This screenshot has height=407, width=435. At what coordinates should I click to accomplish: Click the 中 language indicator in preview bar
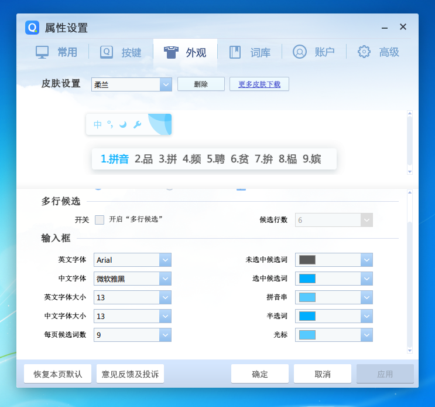click(x=98, y=124)
